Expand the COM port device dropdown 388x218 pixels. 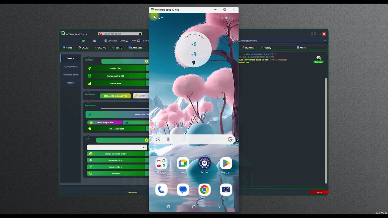[x=325, y=41]
